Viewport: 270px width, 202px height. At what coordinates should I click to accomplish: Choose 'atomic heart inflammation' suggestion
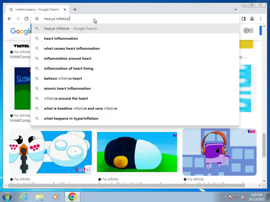[x=135, y=88]
